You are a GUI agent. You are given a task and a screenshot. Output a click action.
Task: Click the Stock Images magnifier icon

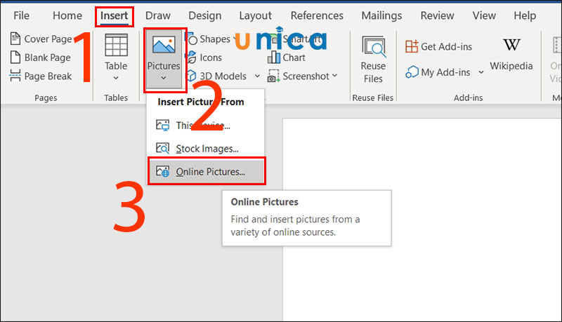click(163, 148)
